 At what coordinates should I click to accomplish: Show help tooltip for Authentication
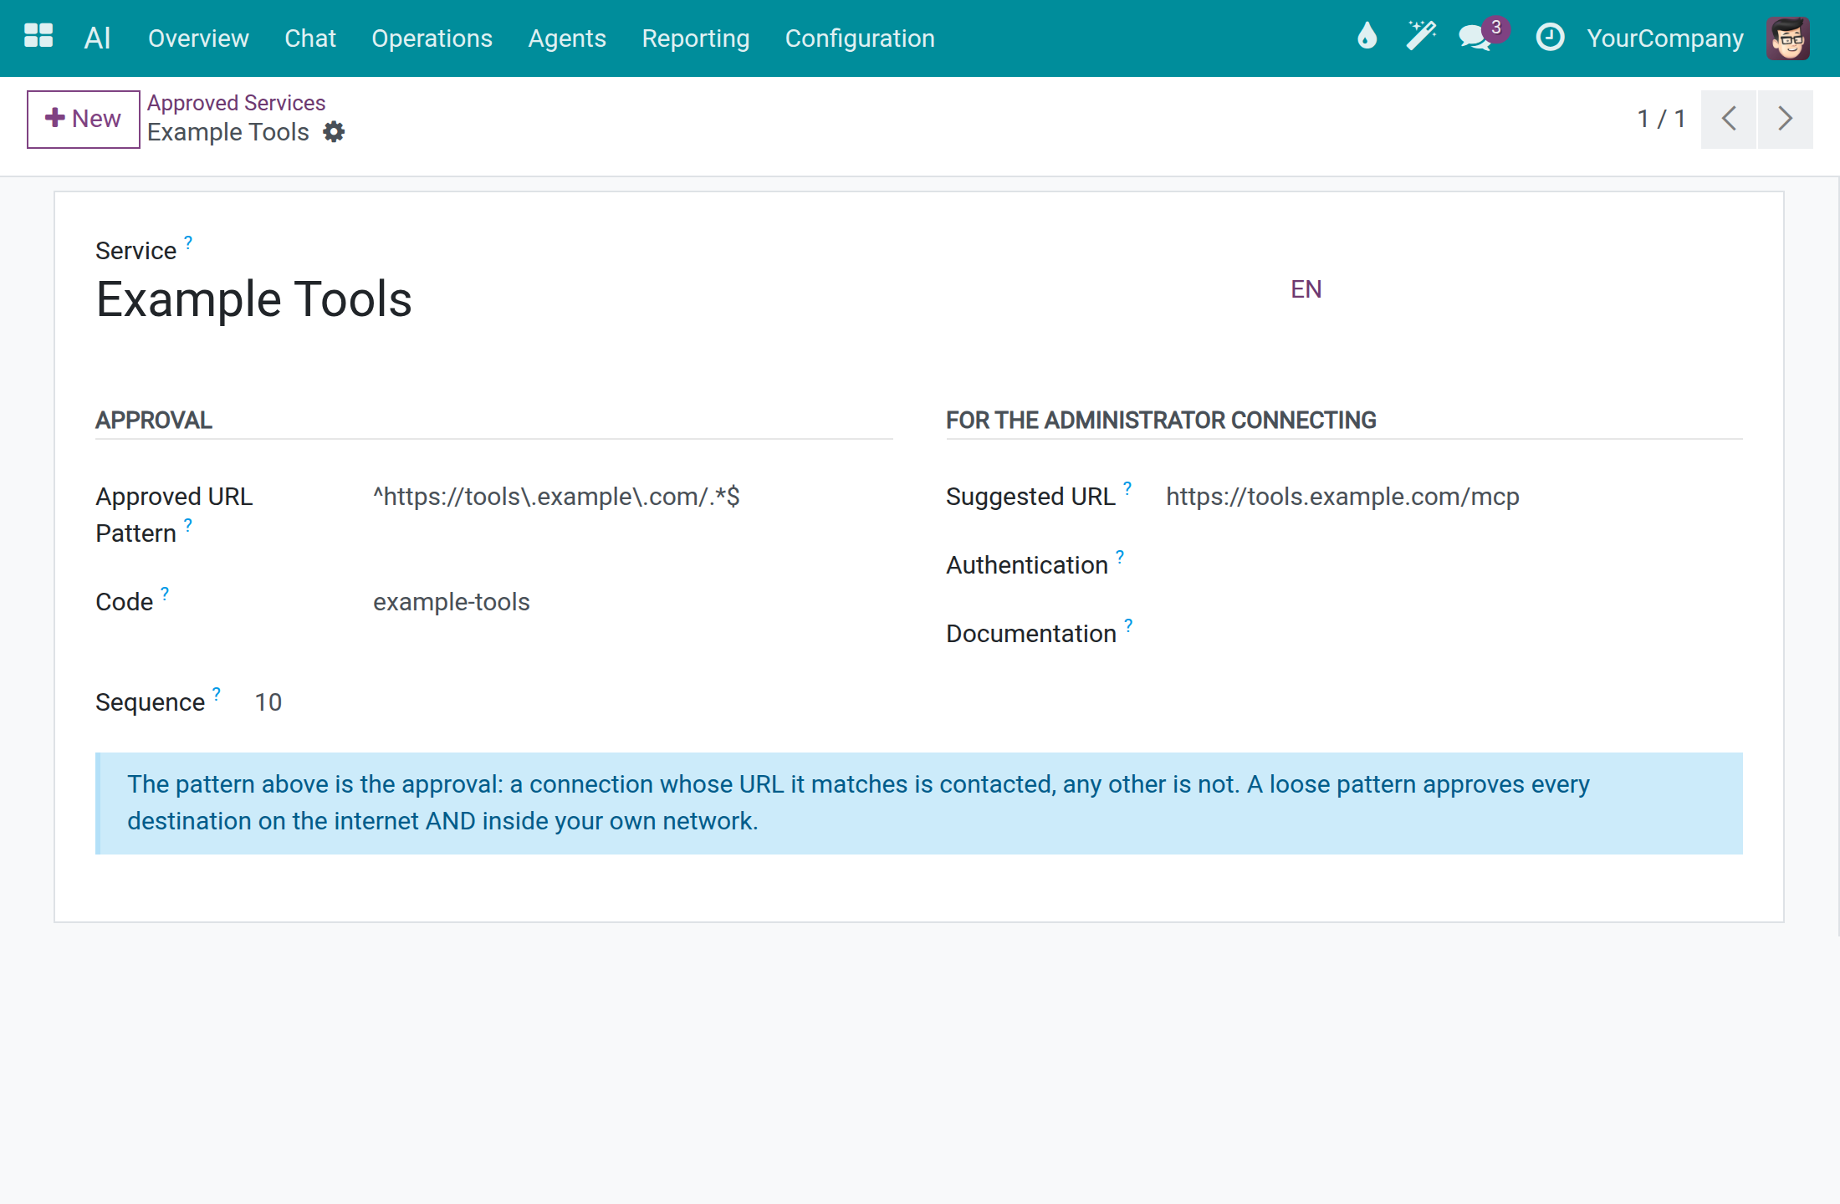(x=1120, y=557)
